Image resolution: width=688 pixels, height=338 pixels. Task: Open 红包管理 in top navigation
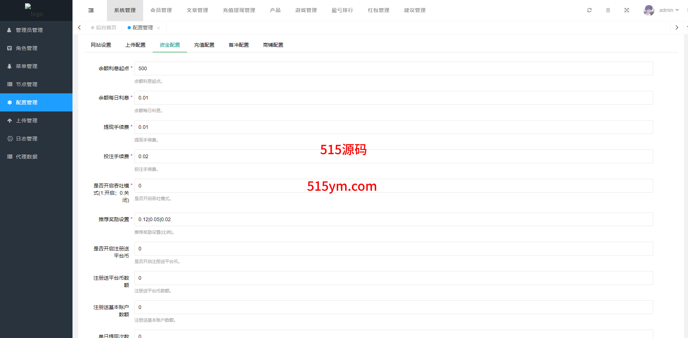coord(378,10)
